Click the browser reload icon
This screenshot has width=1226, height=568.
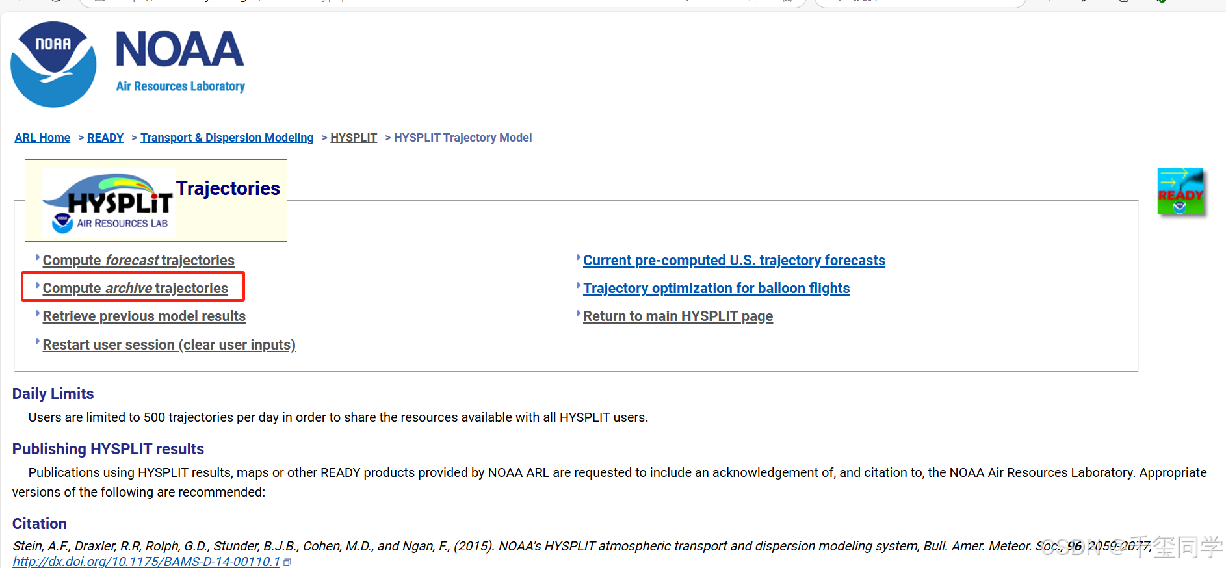(x=55, y=1)
